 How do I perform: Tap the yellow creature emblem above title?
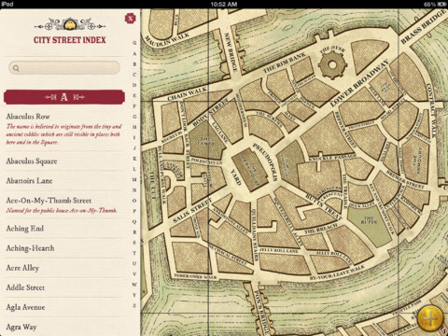[70, 24]
